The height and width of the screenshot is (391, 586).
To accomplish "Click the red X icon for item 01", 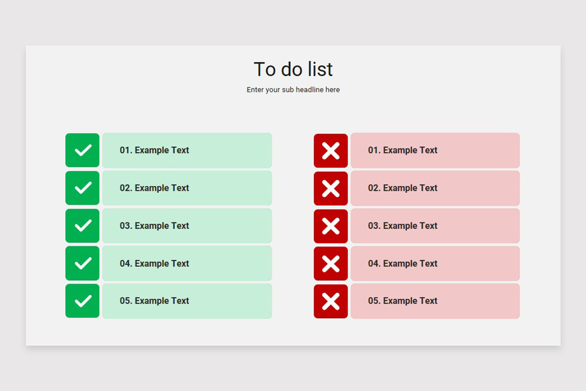I will [331, 150].
